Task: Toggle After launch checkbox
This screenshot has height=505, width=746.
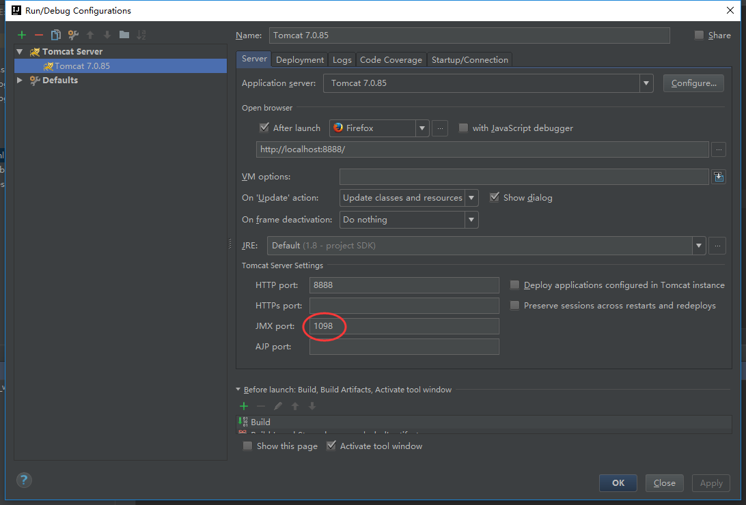Action: [x=264, y=128]
